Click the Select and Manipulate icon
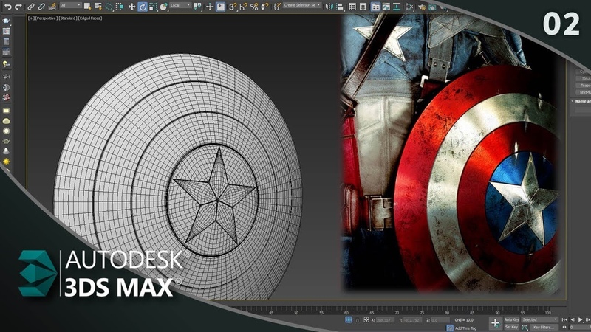The width and height of the screenshot is (591, 332). coord(210,7)
